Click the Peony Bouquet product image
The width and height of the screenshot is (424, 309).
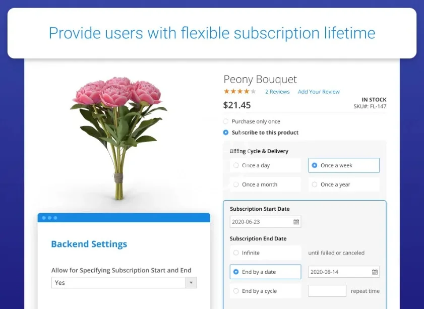pos(118,136)
